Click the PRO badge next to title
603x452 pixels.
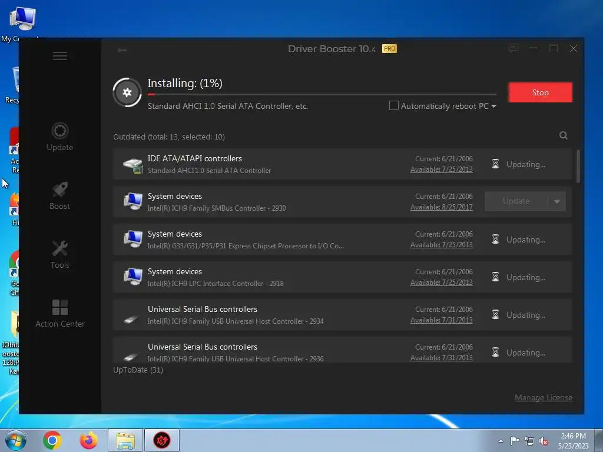(x=389, y=49)
